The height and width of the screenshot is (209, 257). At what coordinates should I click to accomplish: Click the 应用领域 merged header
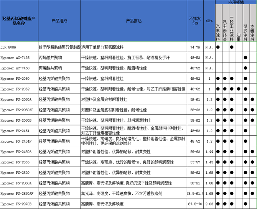236,2
